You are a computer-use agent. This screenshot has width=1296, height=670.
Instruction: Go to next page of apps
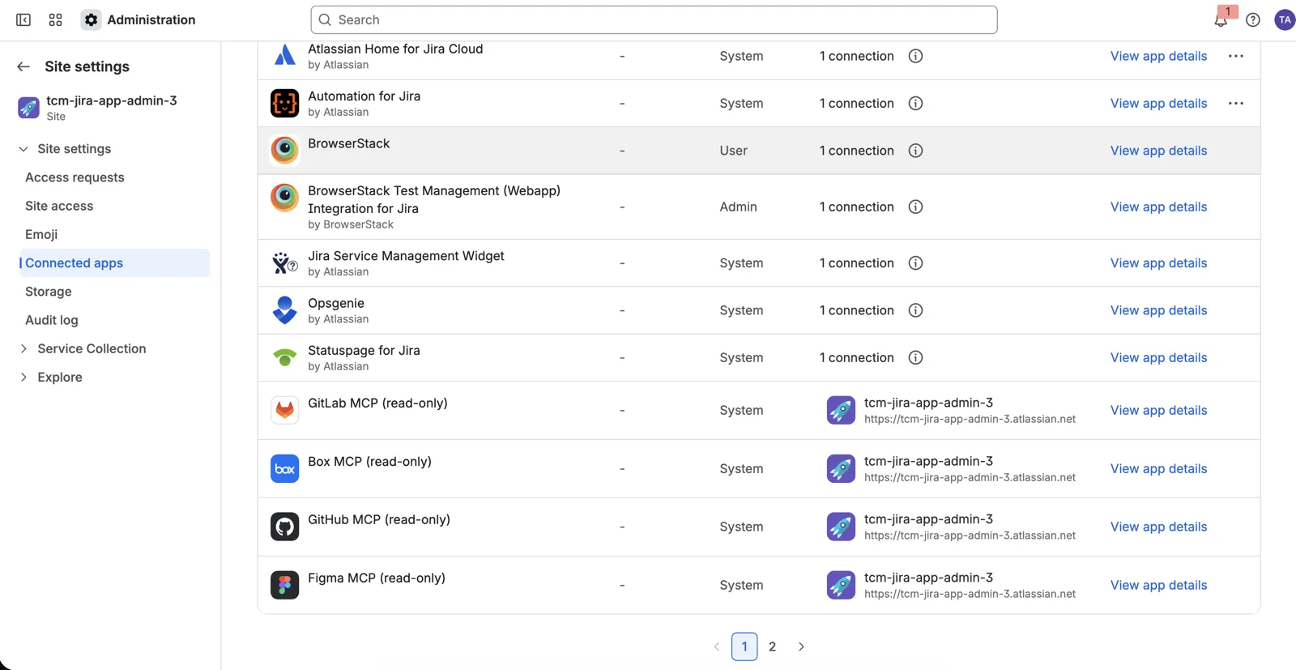point(801,647)
